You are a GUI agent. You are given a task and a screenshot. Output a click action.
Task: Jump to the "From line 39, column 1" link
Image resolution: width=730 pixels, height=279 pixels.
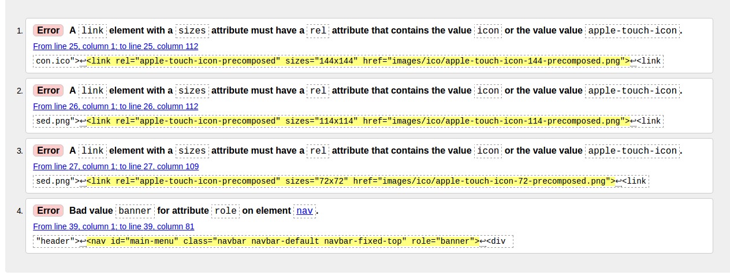114,226
